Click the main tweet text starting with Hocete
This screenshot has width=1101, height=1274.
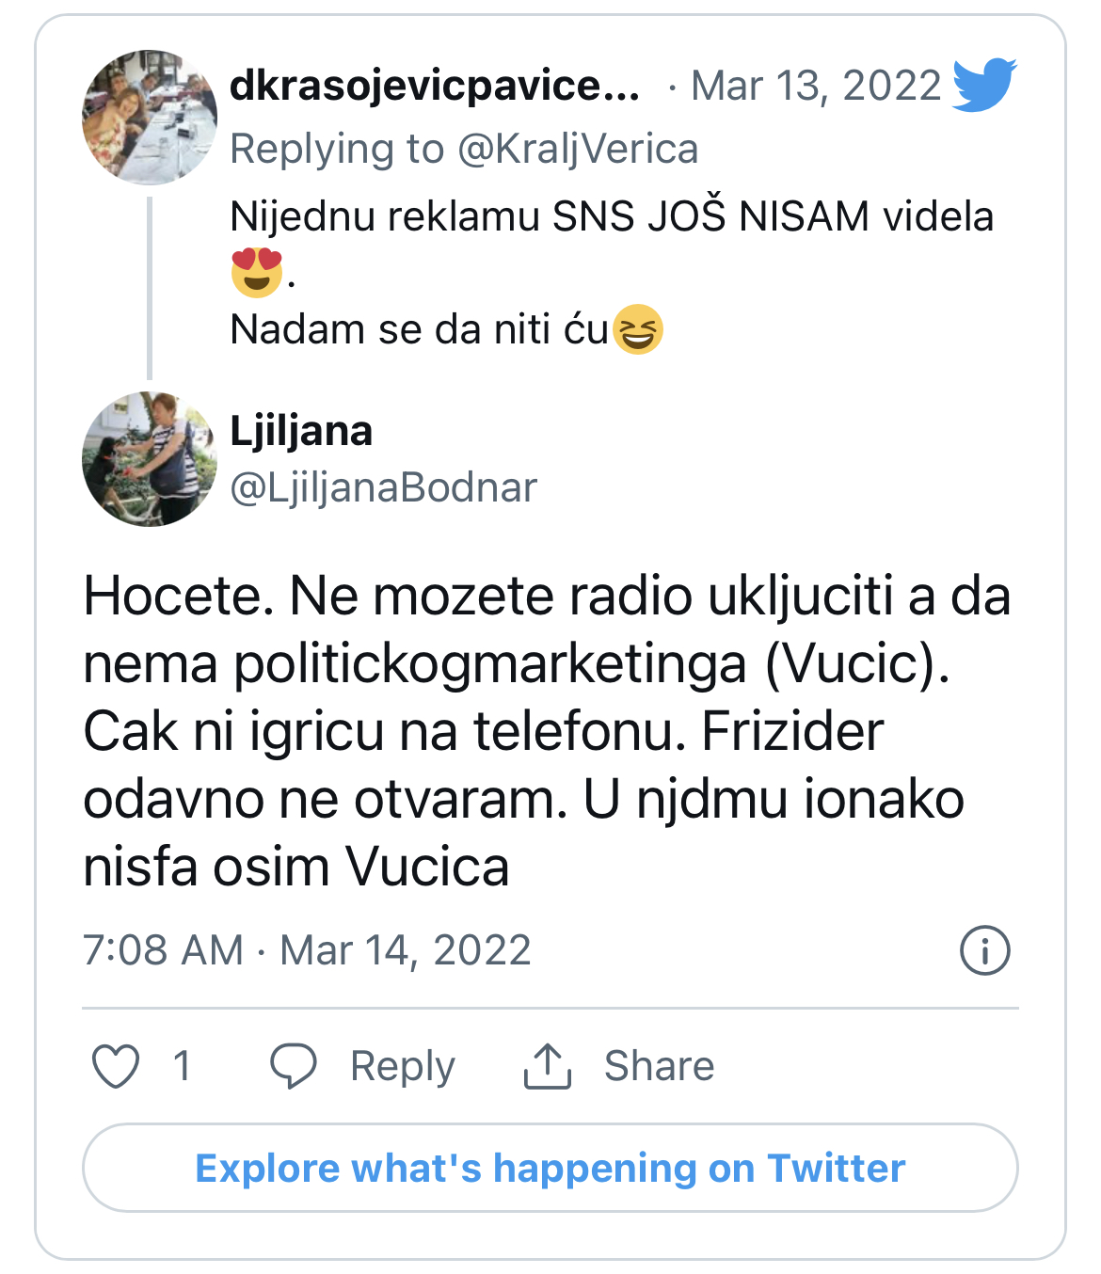546,731
